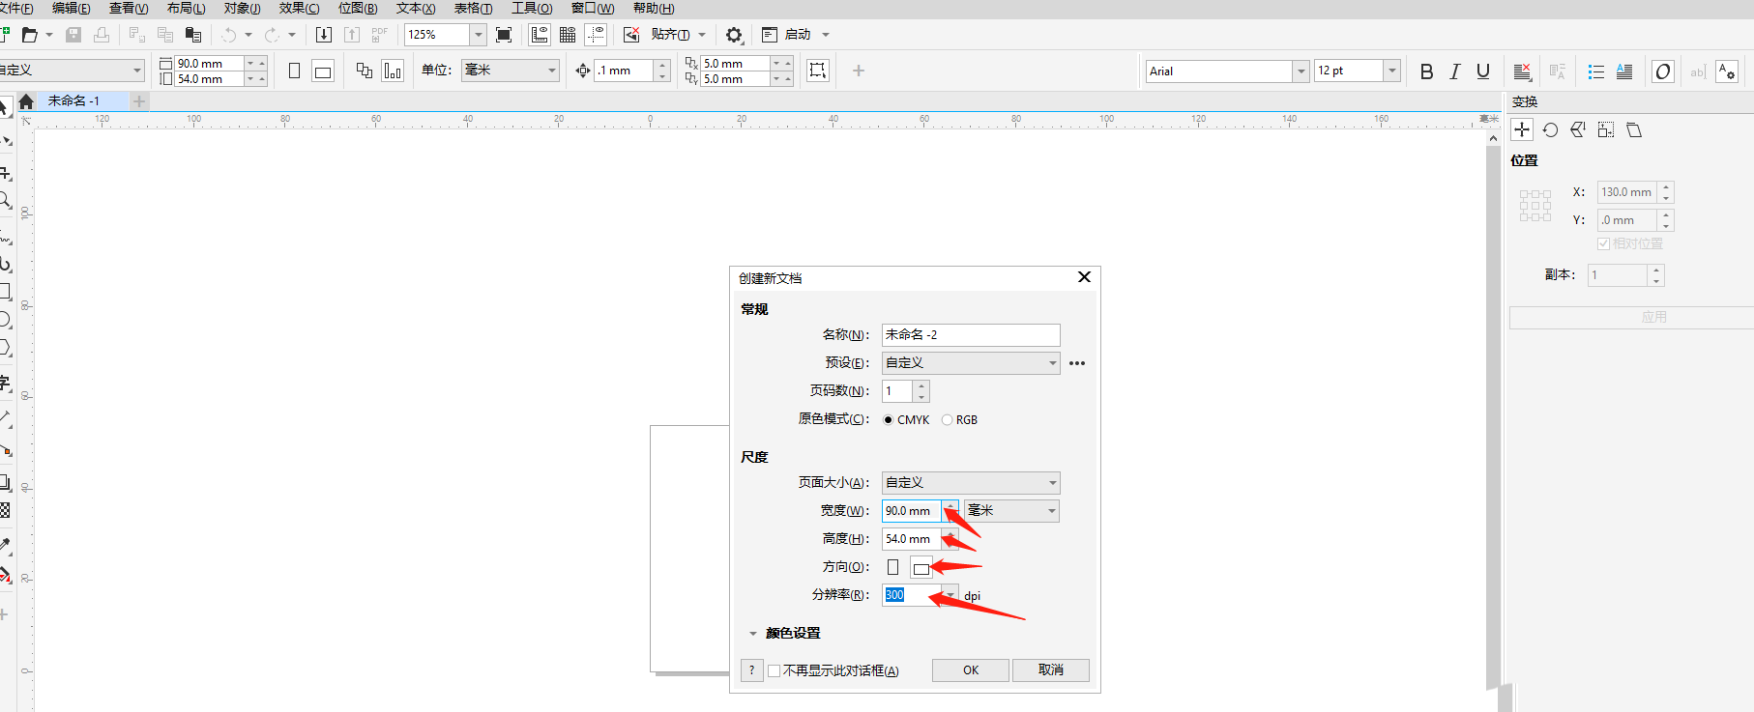The image size is (1754, 712).
Task: Click the paste clipboard icon
Action: coord(193,35)
